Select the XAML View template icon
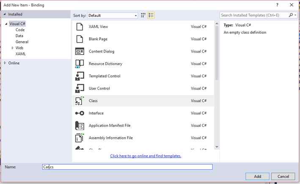 pyautogui.click(x=80, y=27)
